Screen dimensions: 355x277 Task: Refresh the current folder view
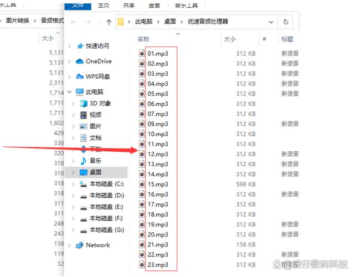tap(286, 22)
